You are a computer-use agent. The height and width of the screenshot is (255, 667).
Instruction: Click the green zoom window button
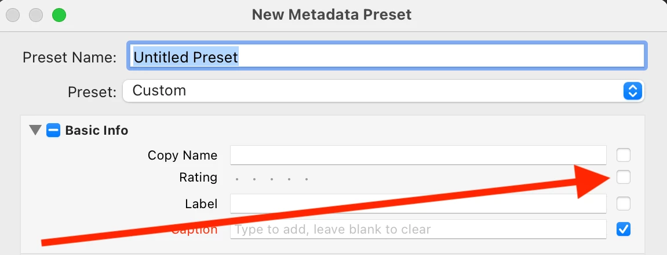click(x=59, y=15)
